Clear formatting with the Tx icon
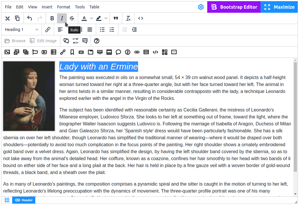This screenshot has width=299, height=205. 128,18
